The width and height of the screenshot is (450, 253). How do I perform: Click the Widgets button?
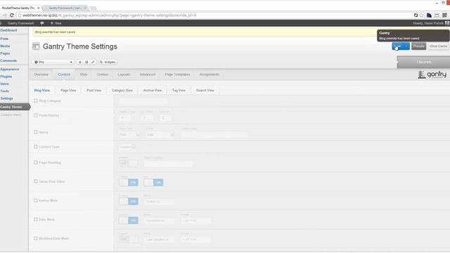click(108, 62)
